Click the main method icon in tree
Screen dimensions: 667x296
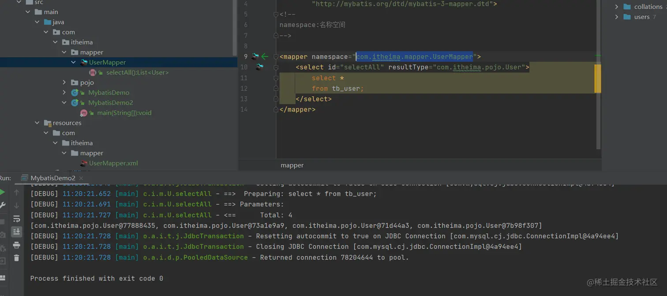pyautogui.click(x=85, y=113)
